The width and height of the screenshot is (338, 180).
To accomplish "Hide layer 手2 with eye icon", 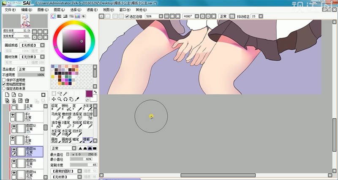I will coord(13,115).
